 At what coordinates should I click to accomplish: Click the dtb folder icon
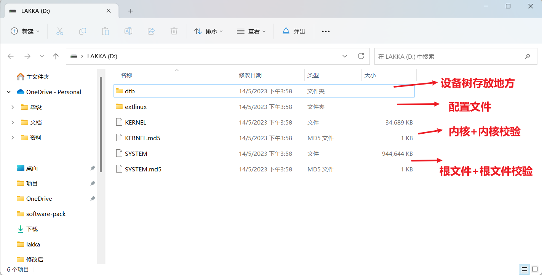coord(119,91)
